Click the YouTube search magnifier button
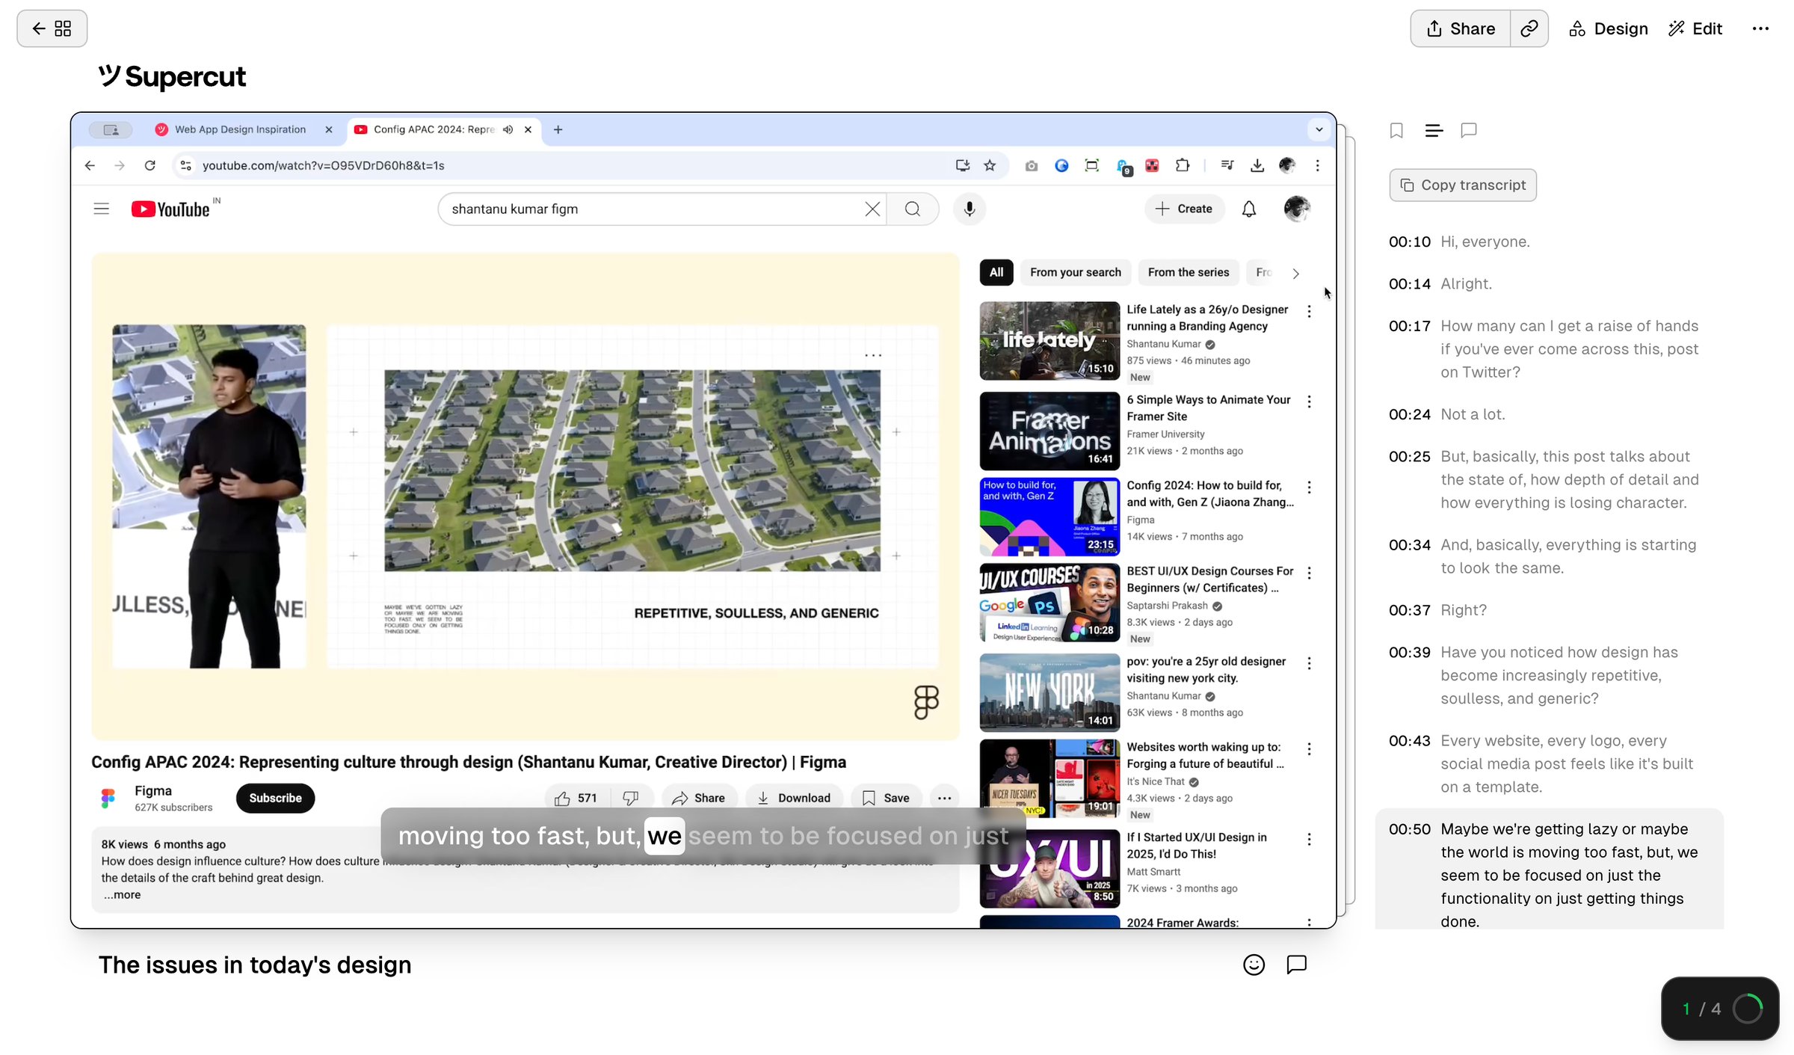 [x=913, y=209]
